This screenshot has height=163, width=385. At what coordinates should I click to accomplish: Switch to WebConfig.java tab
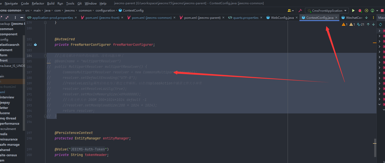coord(282,18)
